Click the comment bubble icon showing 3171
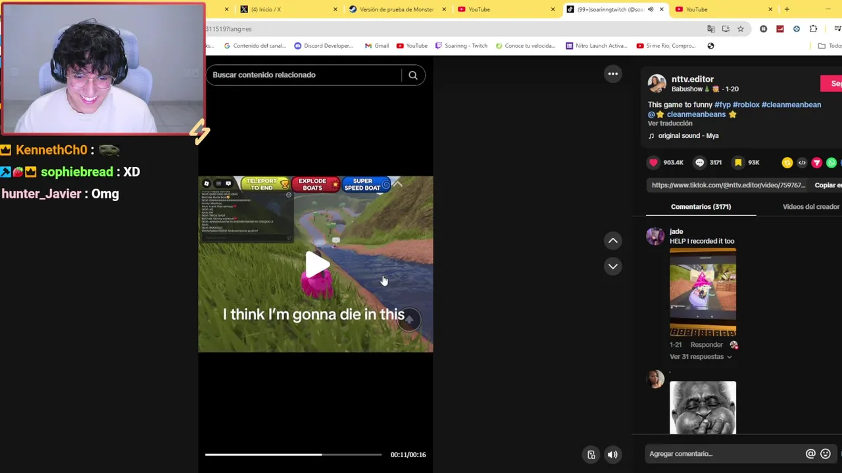 click(x=700, y=162)
